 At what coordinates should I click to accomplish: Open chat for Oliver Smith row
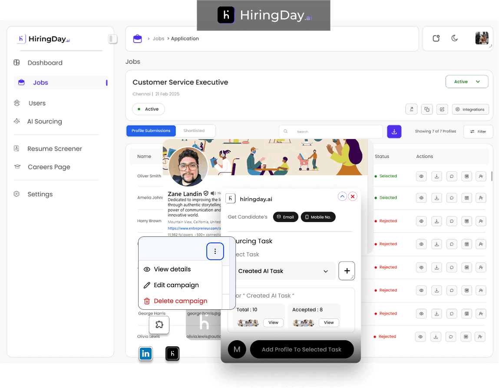[x=452, y=176]
